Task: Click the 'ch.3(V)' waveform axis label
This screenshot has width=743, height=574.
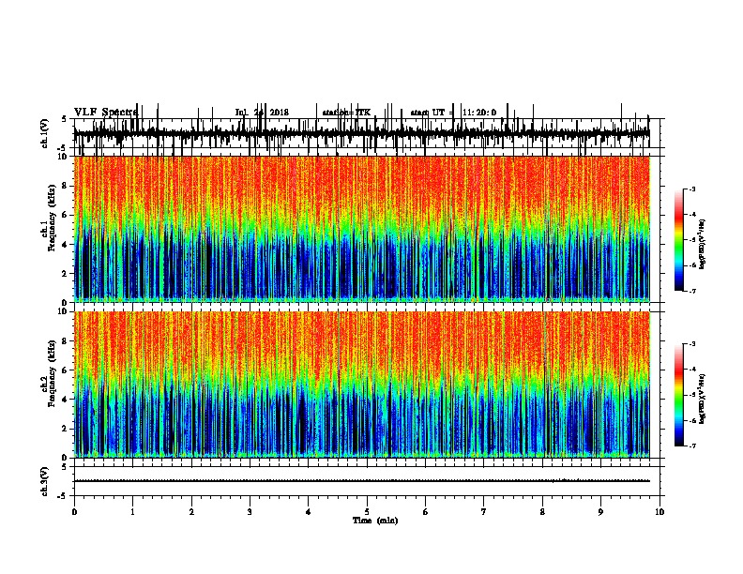Action: tap(45, 481)
